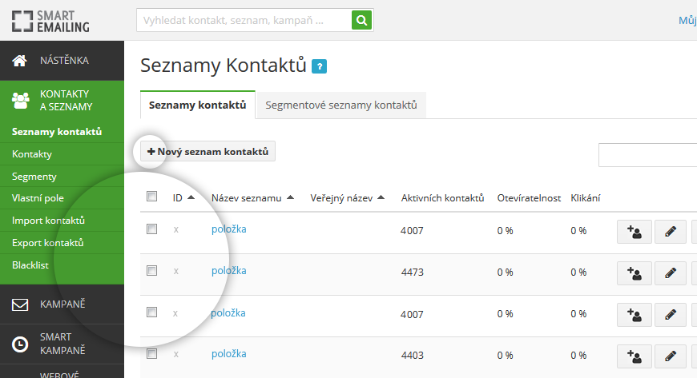Tick the select-all checkbox in table header
The width and height of the screenshot is (697, 378).
pos(152,196)
